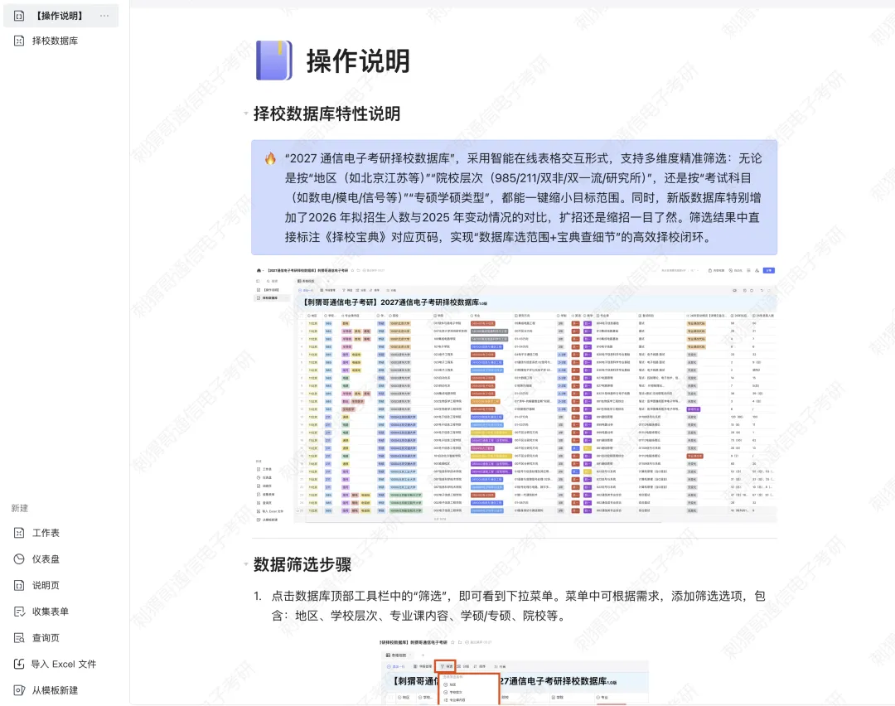The height and width of the screenshot is (706, 895).
Task: Click the fire emoji in callout
Action: (x=270, y=158)
